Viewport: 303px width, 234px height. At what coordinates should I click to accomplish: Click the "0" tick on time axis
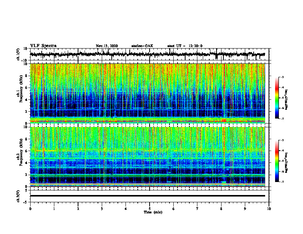(x=30, y=209)
